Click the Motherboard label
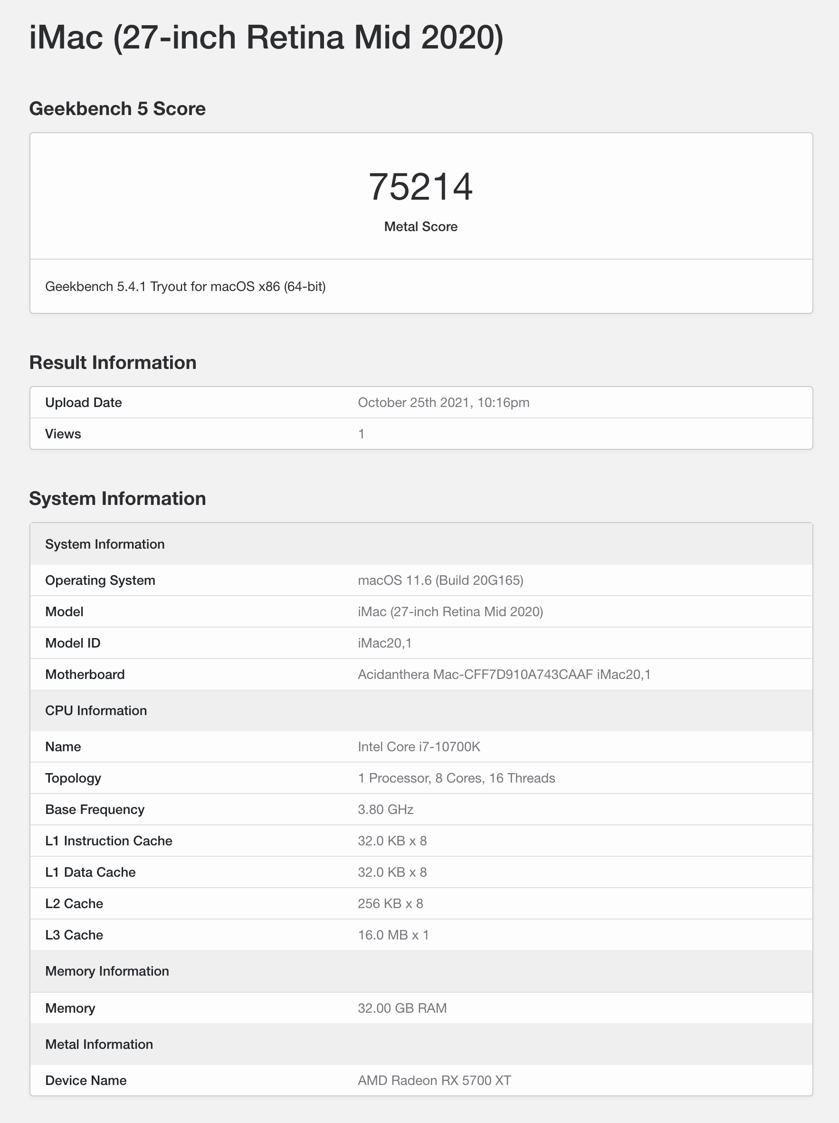Screen dimensions: 839x1123 coord(85,675)
